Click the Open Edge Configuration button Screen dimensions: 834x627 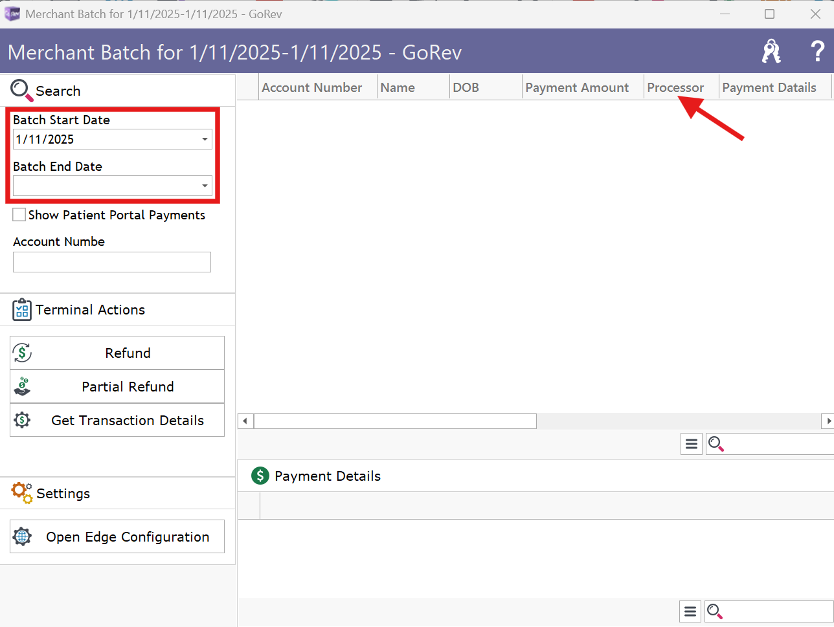tap(117, 536)
